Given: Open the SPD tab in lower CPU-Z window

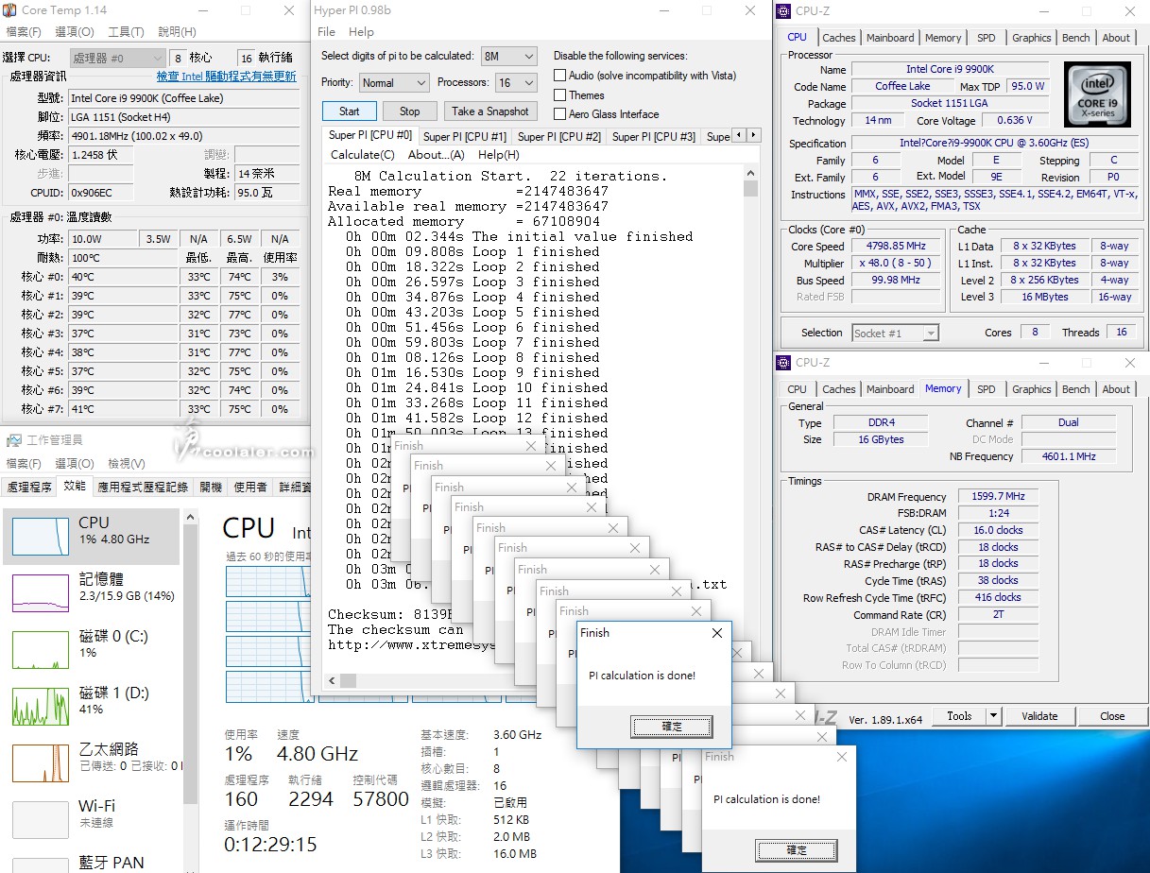Looking at the screenshot, I should 986,389.
